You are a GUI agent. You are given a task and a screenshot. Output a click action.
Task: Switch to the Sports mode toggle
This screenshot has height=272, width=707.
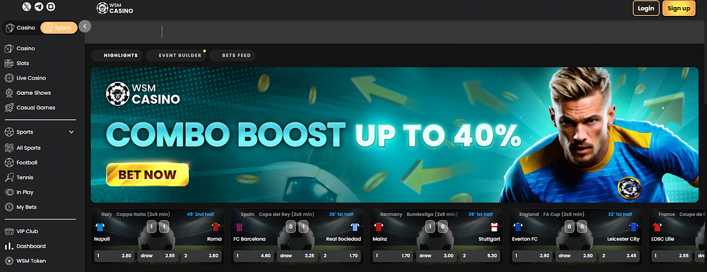click(58, 28)
